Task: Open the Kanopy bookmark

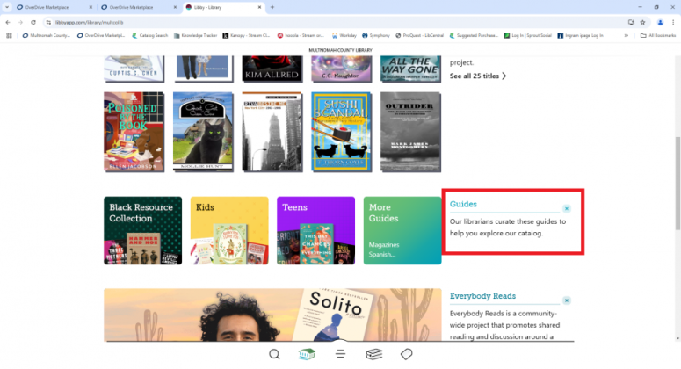Action: click(x=246, y=36)
